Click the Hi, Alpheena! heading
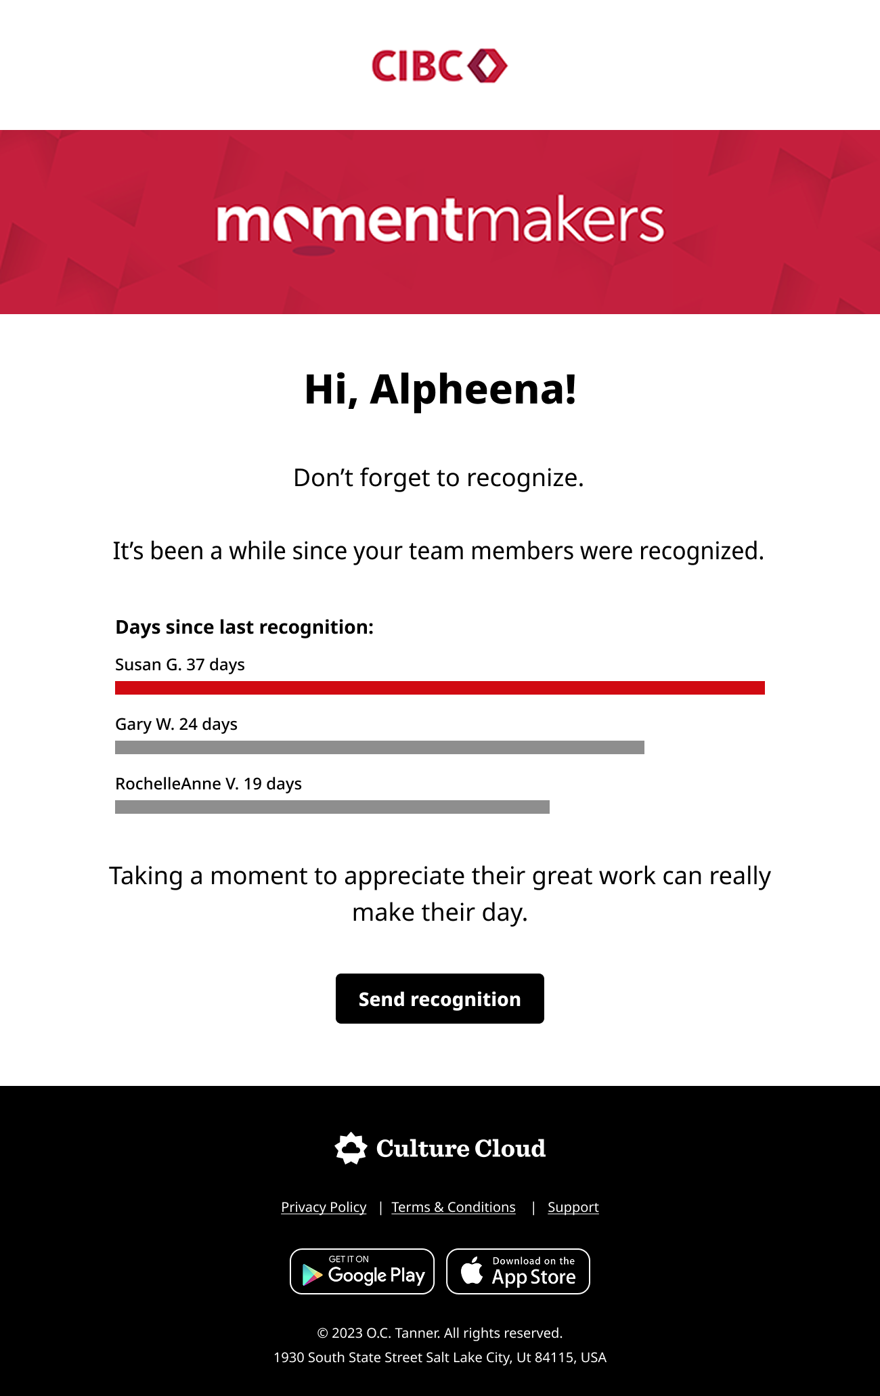 point(440,390)
